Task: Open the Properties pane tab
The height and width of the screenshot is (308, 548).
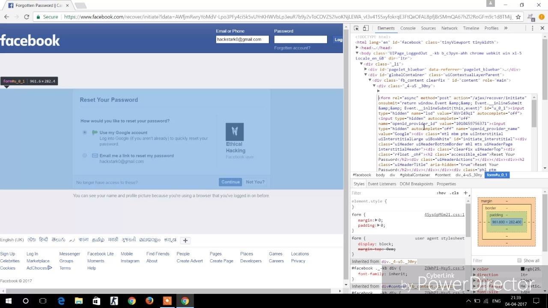Action: click(x=446, y=184)
